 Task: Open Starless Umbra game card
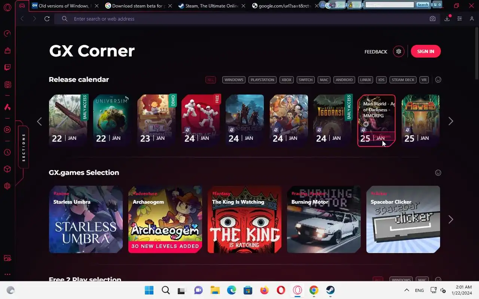click(86, 219)
